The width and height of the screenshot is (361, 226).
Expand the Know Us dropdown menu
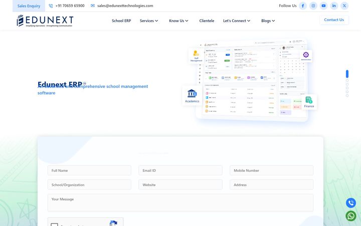[178, 21]
